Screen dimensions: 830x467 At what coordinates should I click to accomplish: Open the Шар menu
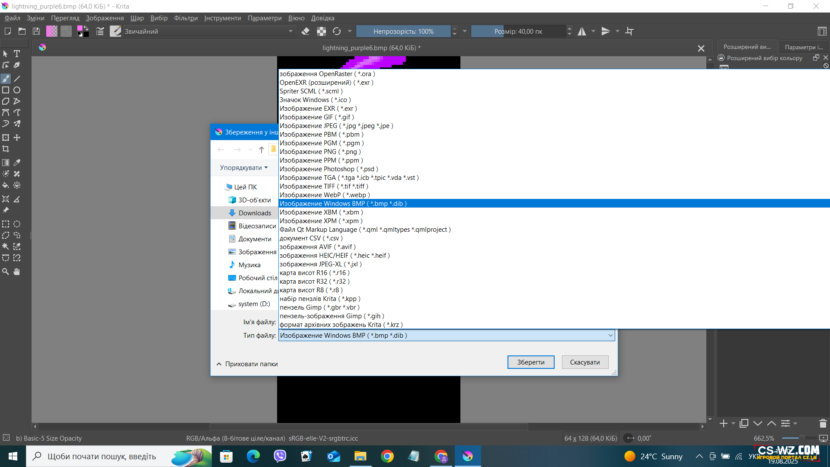tap(137, 18)
